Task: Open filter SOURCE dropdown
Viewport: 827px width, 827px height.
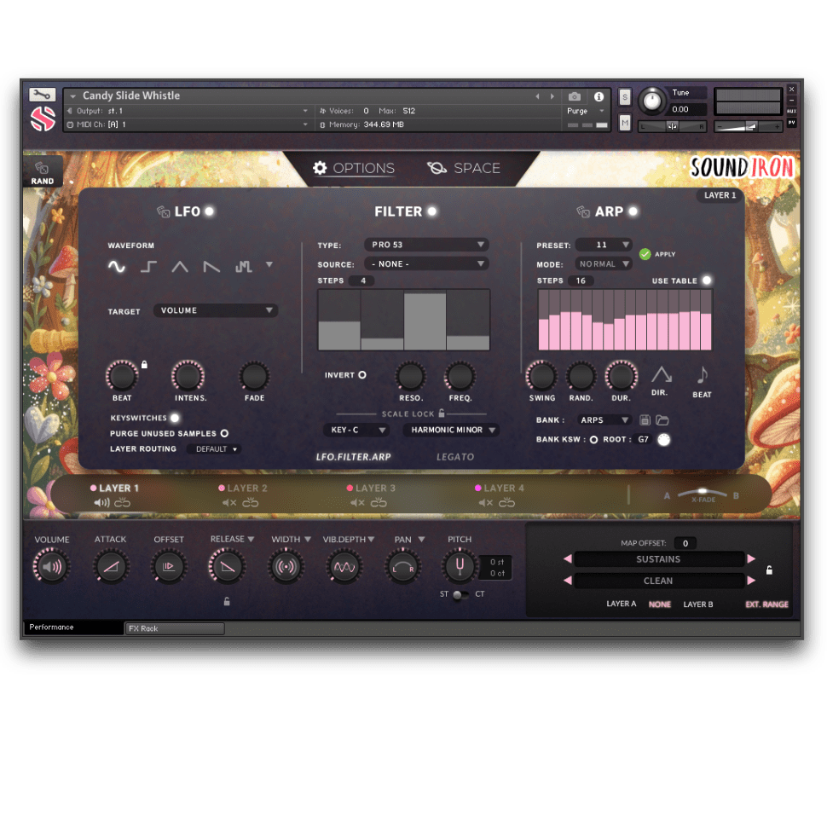Action: coord(426,263)
